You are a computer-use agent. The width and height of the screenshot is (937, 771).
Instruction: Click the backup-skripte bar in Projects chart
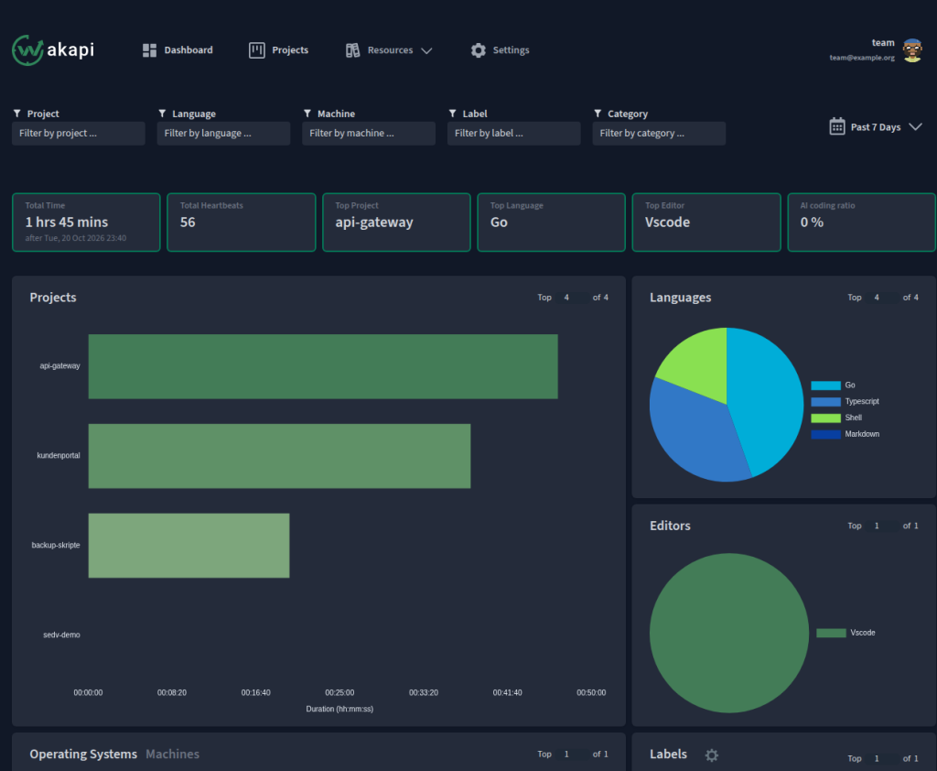(x=188, y=546)
